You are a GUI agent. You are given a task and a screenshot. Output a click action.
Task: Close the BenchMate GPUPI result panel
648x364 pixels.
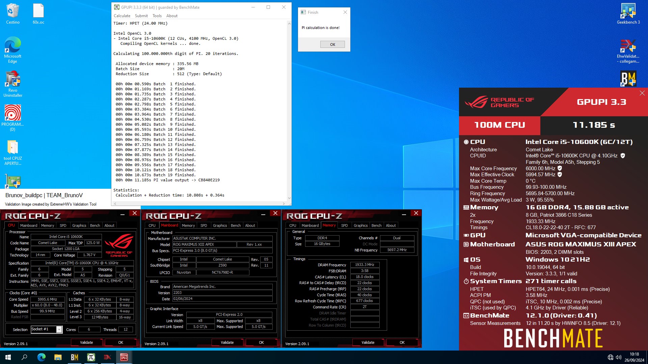pos(642,93)
